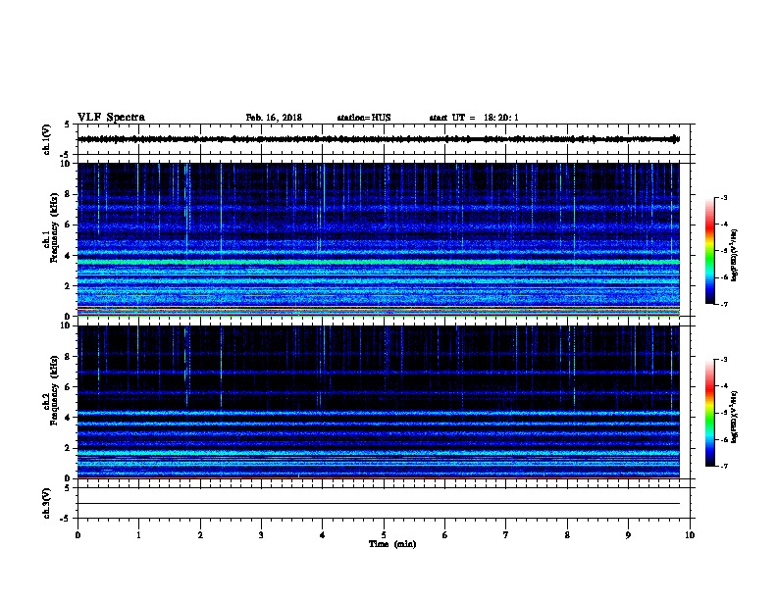Click time axis tick label "9"
Image resolution: width=777 pixels, height=600 pixels.
pos(628,534)
